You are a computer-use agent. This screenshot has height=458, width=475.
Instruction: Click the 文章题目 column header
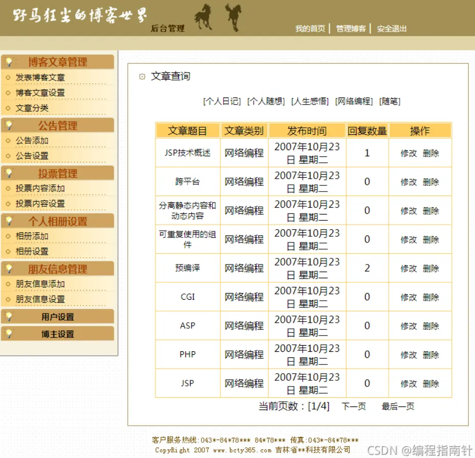pos(188,131)
